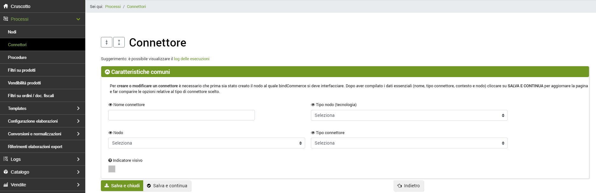
Task: Click the Logs icon in sidebar
Action: tap(6, 159)
